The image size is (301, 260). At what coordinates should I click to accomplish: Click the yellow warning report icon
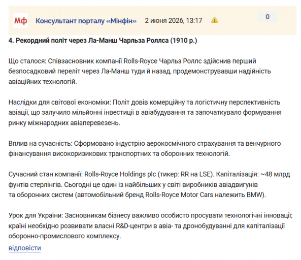214,20
